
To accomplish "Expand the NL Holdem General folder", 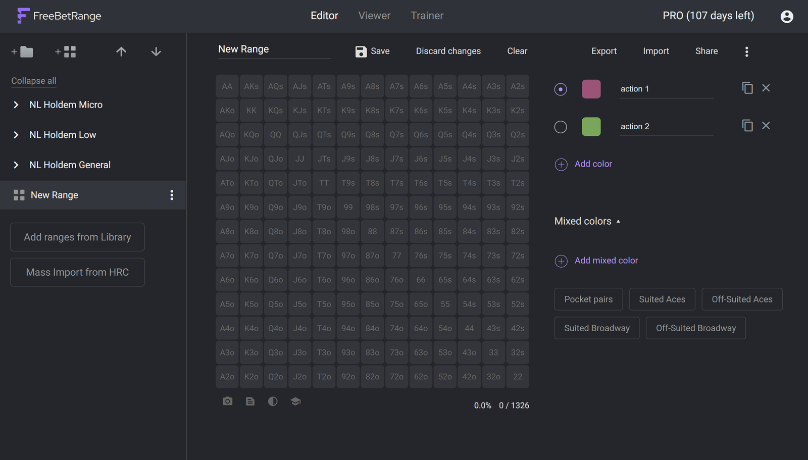I will [16, 165].
